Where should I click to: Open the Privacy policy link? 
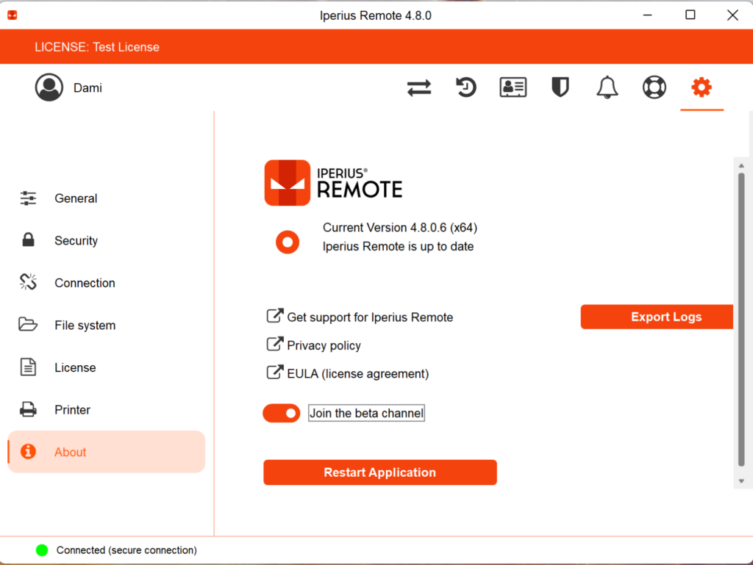click(x=324, y=346)
